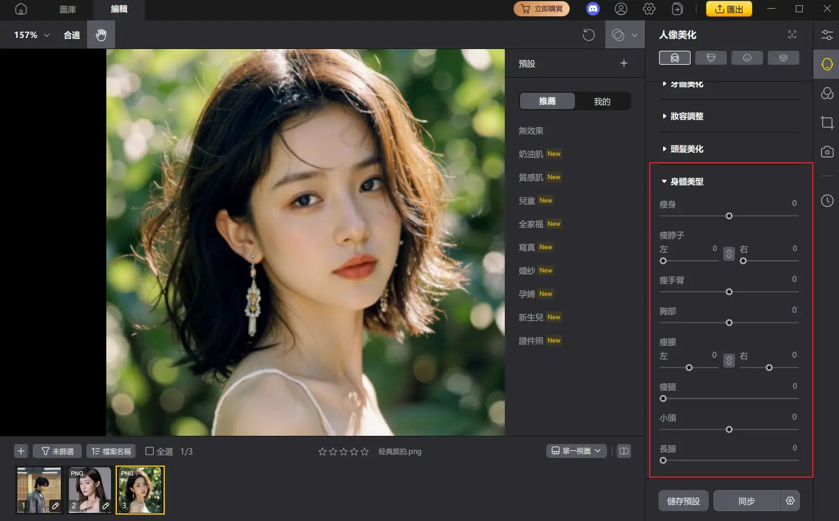Select the baby face beautify icon

pos(747,58)
